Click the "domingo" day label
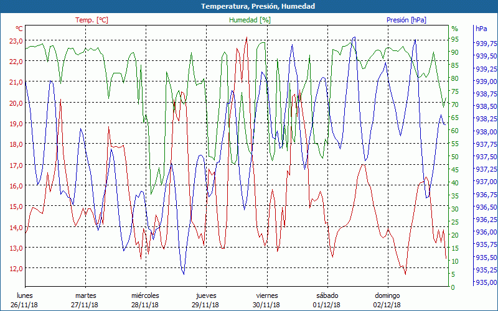The image size is (498, 311). pos(387,295)
